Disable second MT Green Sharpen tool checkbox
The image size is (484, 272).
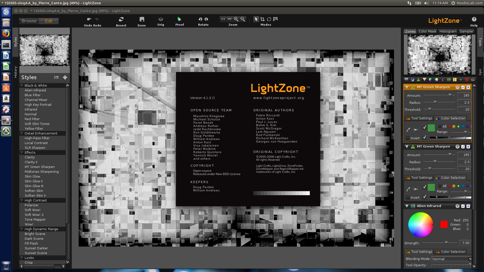[463, 147]
